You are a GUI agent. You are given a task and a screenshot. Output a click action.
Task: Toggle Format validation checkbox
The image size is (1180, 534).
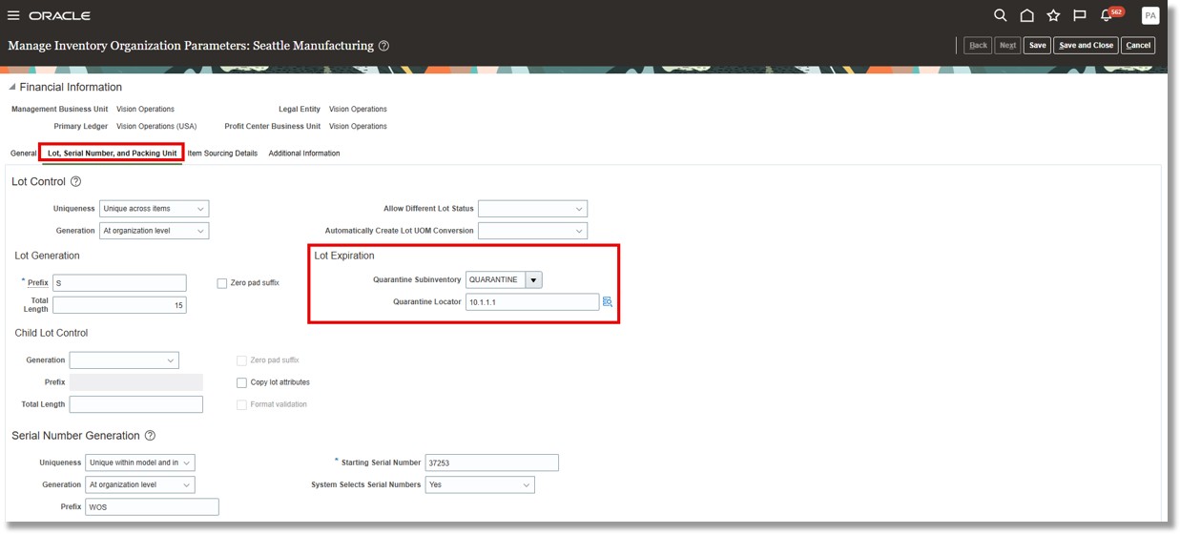[241, 404]
